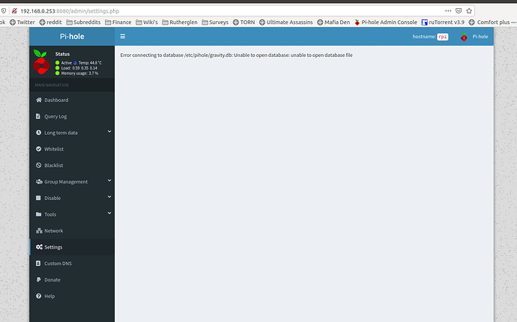Click the Network icon in sidebar
Screen dimensions: 517x322
[38, 231]
